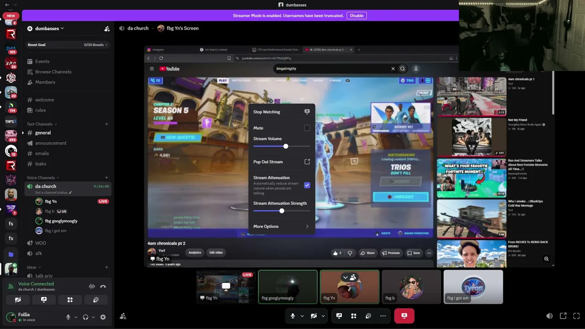Start an Activity from the Voice Connected panel
The height and width of the screenshot is (329, 585).
(70, 300)
